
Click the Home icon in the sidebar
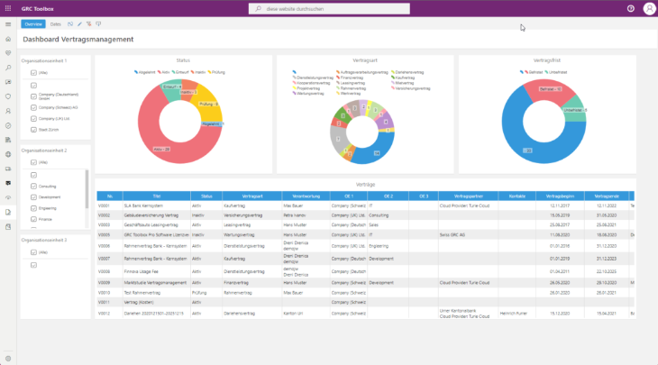[8, 39]
